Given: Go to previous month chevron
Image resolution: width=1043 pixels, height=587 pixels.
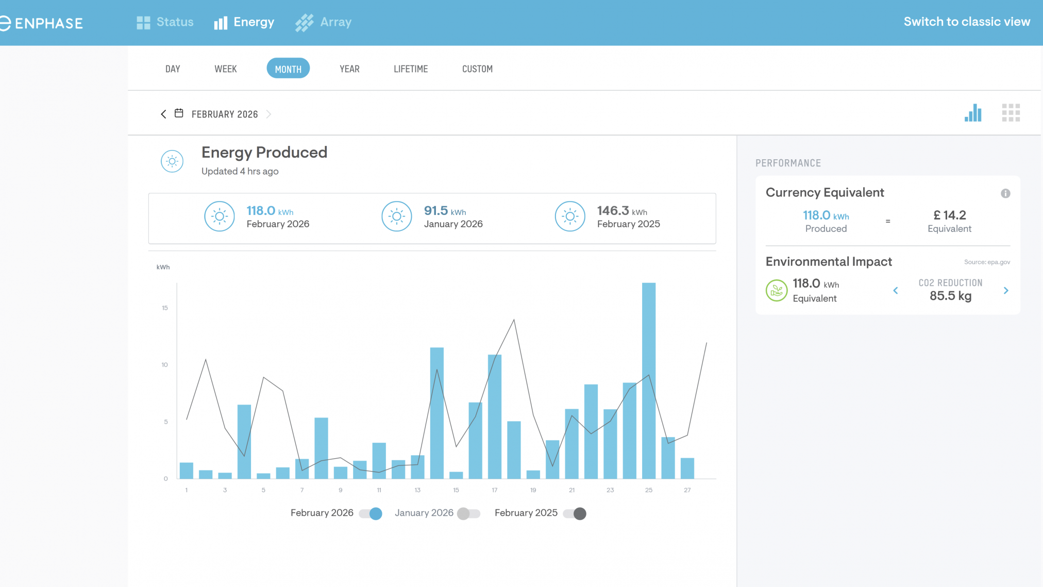Looking at the screenshot, I should pos(163,114).
